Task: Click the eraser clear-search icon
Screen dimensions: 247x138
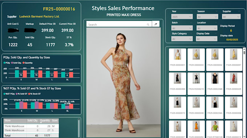Action: coord(155,24)
